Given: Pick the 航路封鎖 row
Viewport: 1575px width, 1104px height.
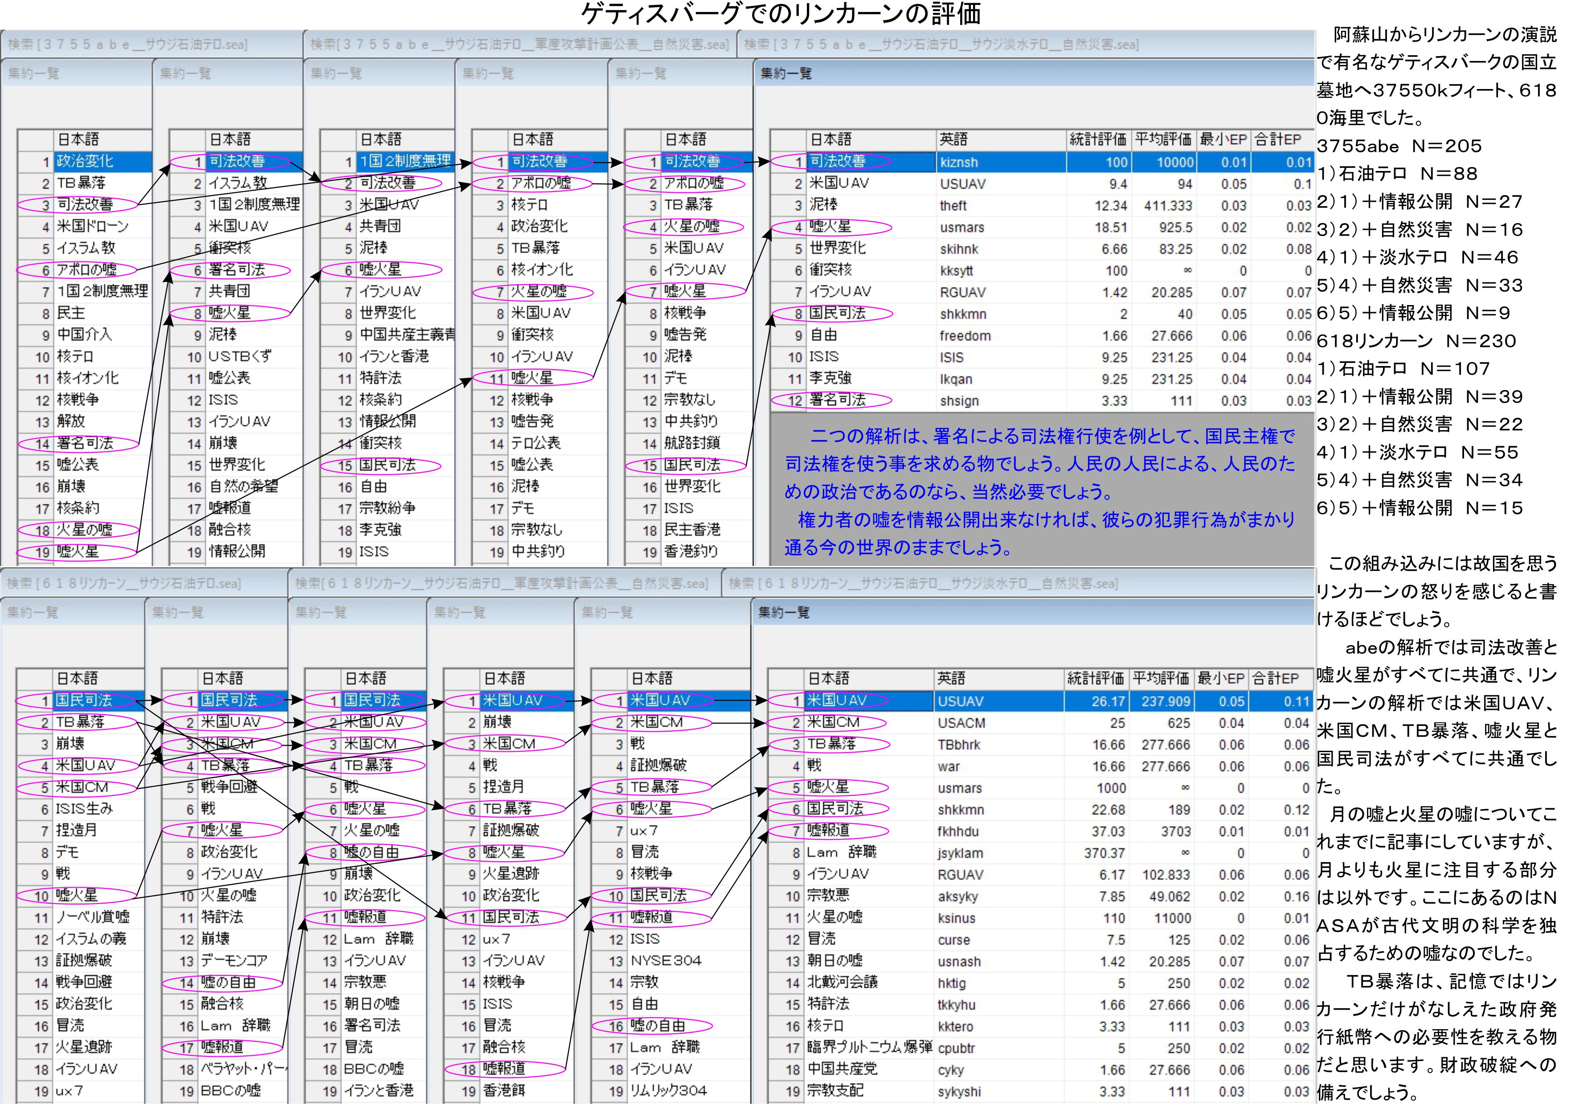Looking at the screenshot, I should coord(691,444).
